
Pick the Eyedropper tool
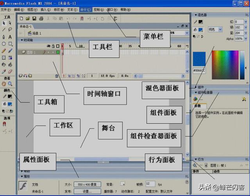click(4, 72)
